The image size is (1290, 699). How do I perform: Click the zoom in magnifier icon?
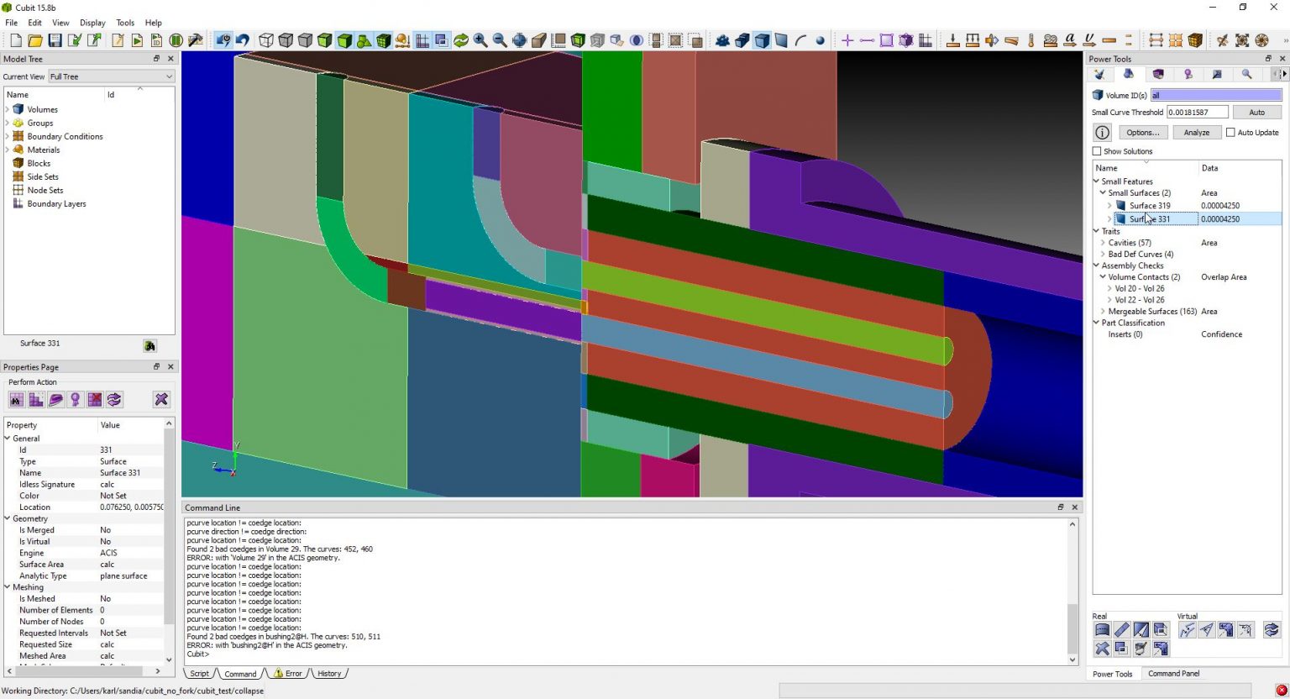[480, 40]
